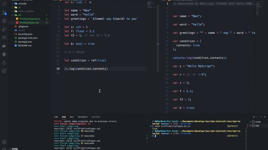Open package.json file
Image resolution: width=268 pixels, height=150 pixels.
pyautogui.click(x=25, y=42)
